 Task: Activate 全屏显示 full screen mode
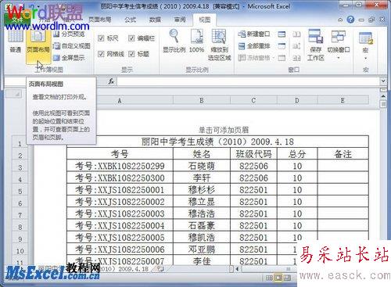pos(69,58)
